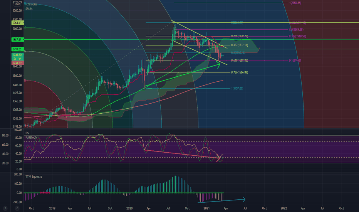Screen dimensions: 359x212
Task: Select the 0.382(1832.11) Fibonacci level label
Action: click(240, 45)
